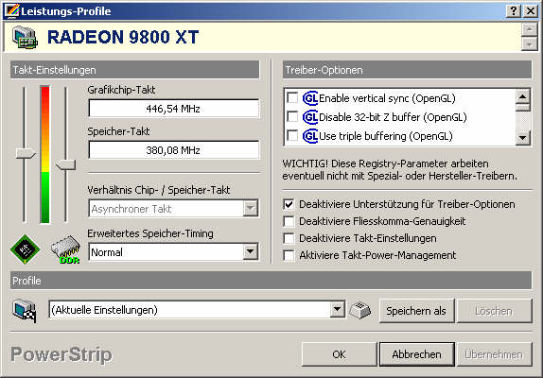Click the PowerStrip icon in title bar
Image resolution: width=543 pixels, height=378 pixels.
tap(12, 10)
